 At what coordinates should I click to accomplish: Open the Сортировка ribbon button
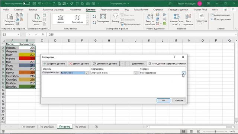tap(103, 18)
